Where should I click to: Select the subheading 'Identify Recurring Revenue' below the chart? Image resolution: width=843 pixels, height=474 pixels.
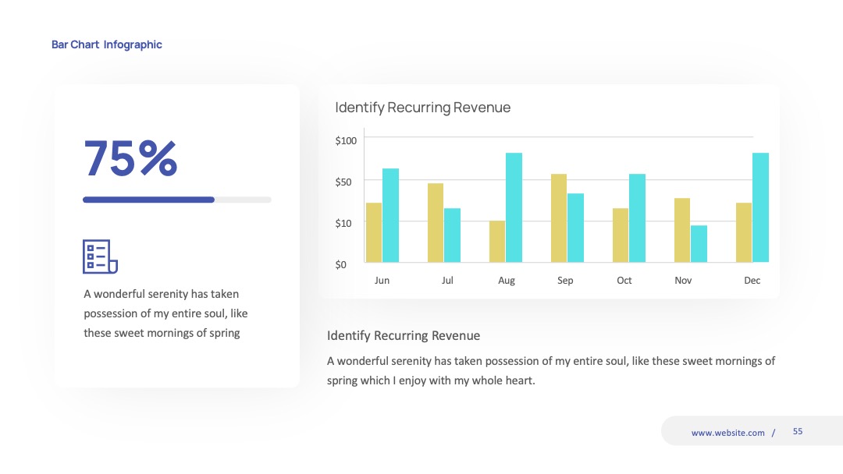coord(404,336)
